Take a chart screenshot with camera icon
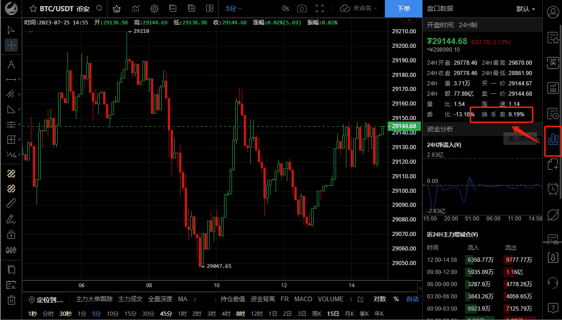 (x=302, y=8)
